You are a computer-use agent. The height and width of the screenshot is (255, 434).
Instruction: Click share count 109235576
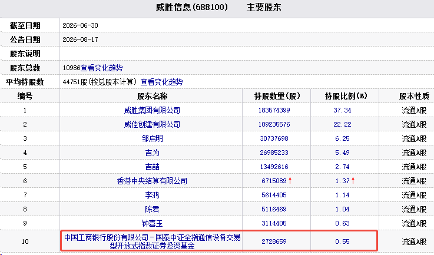(x=274, y=124)
